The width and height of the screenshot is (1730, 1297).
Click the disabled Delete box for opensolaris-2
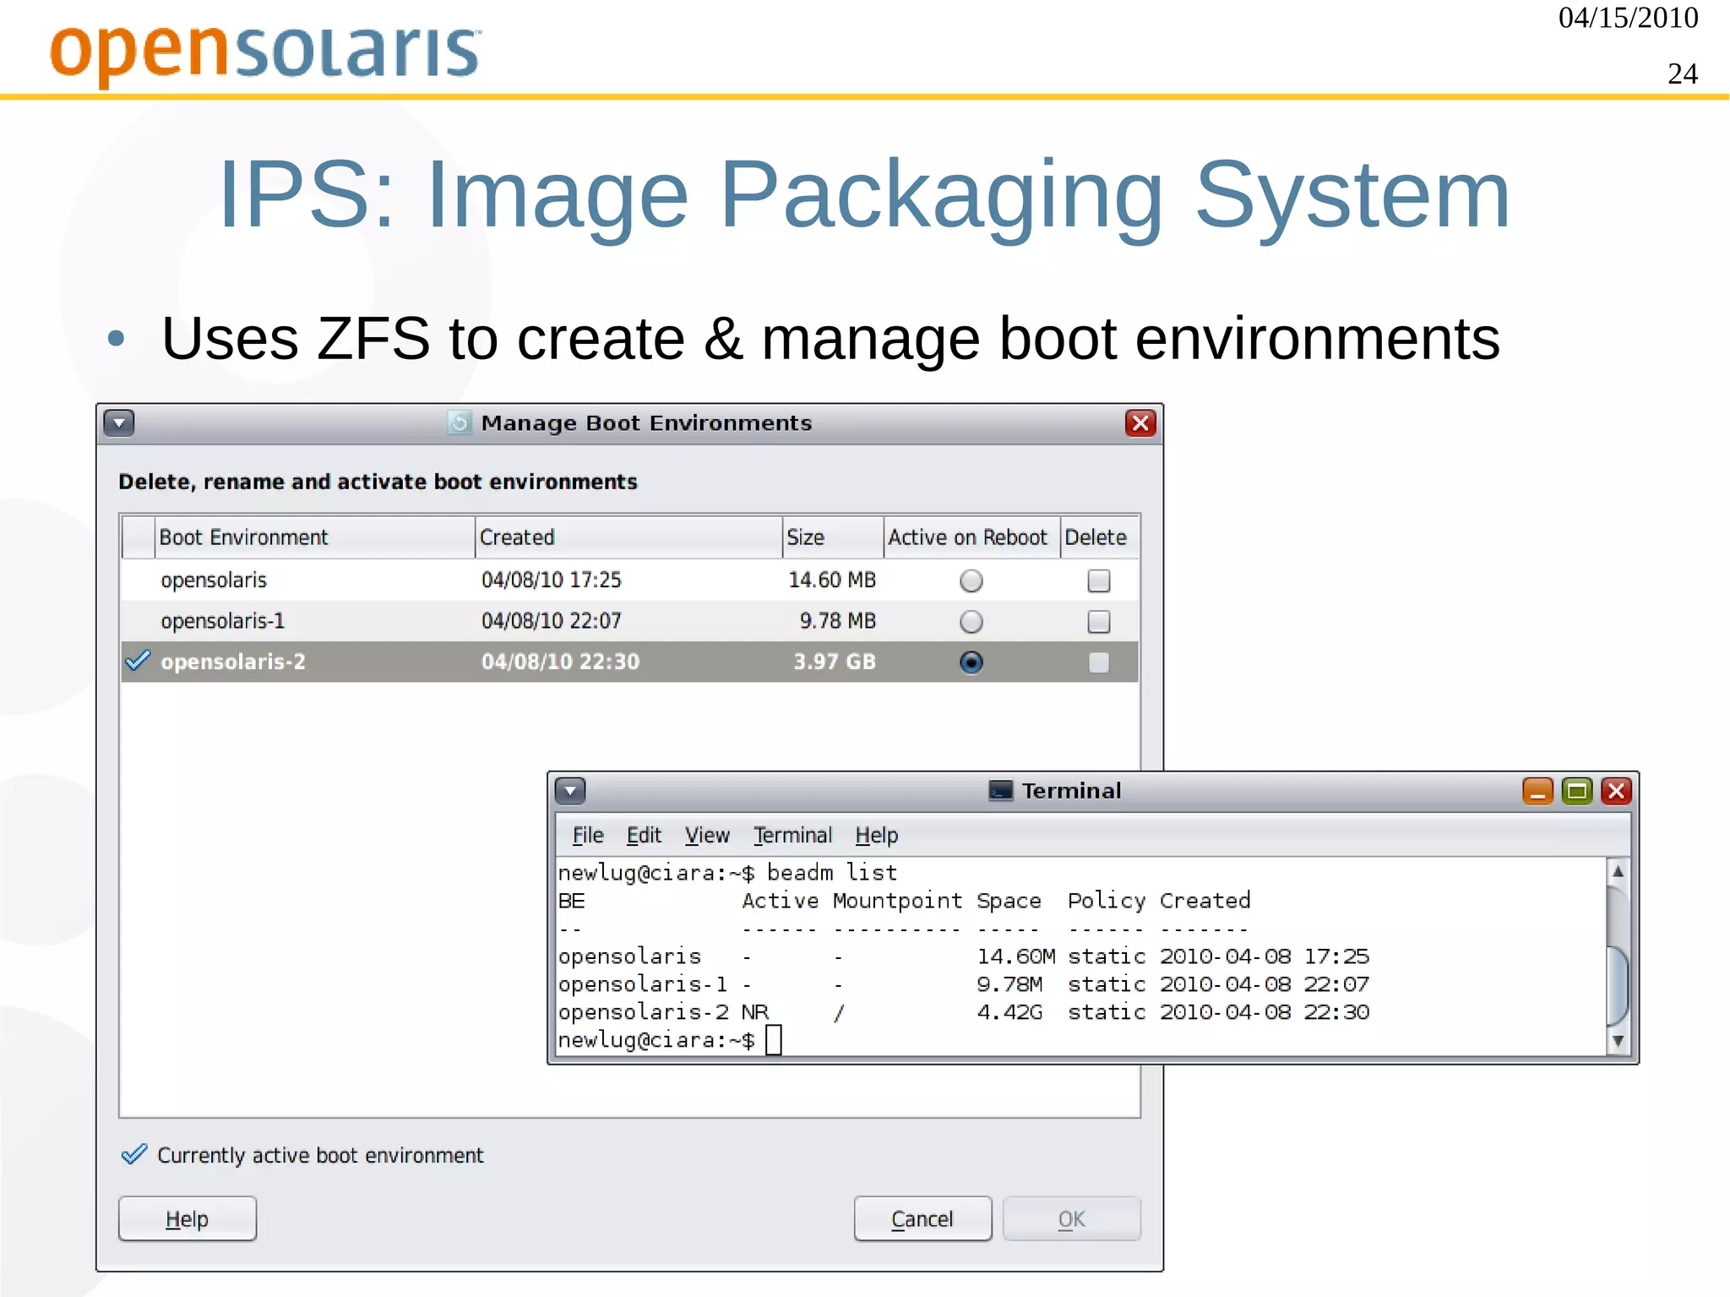[x=1099, y=662]
